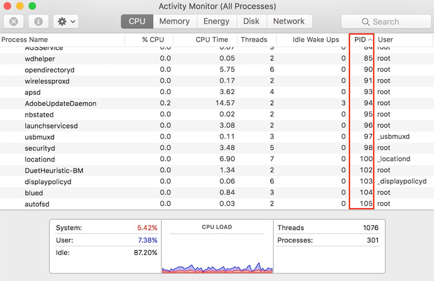Select the AdobeUpdateDaemon process row
Viewport: 434px width, 281px height.
(61, 103)
